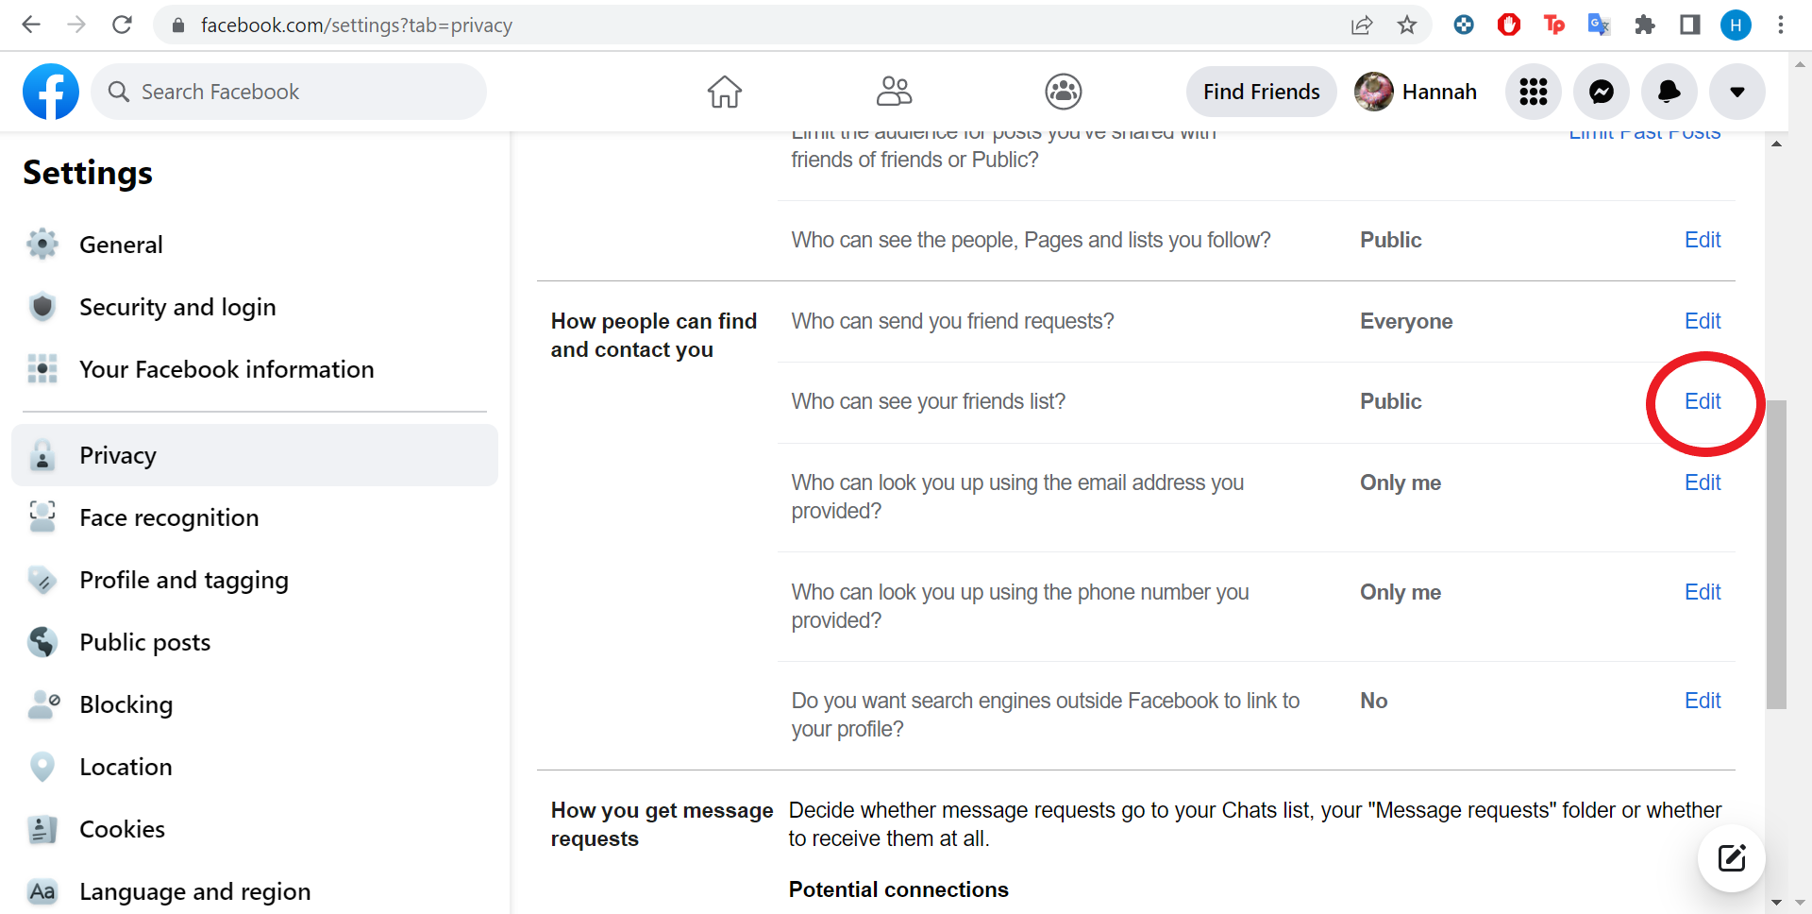Viewport: 1812px width, 914px height.
Task: Edit email address lookup setting
Action: [1703, 482]
